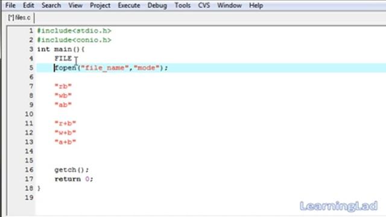The height and width of the screenshot is (217, 386).
Task: Click the "a+b" mode string
Action: 65,142
